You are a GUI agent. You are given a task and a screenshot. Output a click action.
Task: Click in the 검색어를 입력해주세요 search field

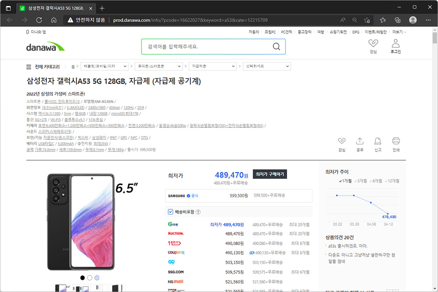click(x=207, y=46)
